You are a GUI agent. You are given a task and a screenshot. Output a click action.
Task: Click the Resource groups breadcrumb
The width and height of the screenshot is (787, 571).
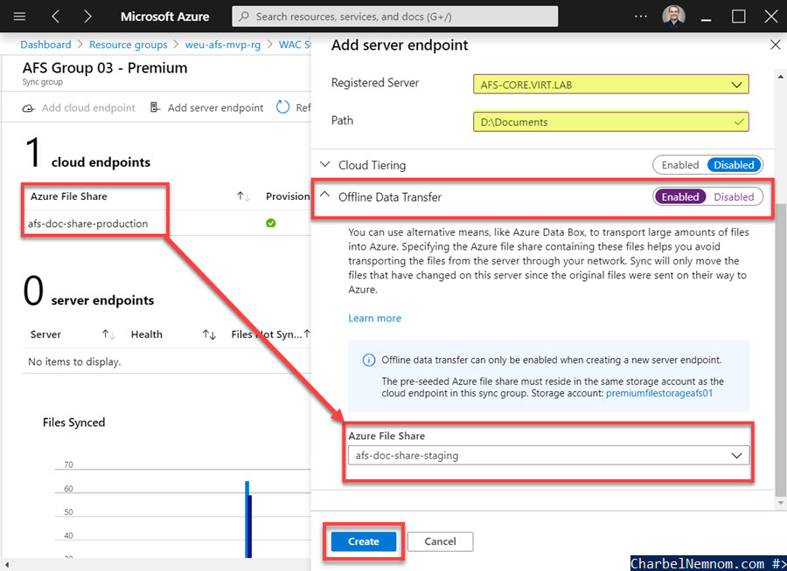pos(128,45)
